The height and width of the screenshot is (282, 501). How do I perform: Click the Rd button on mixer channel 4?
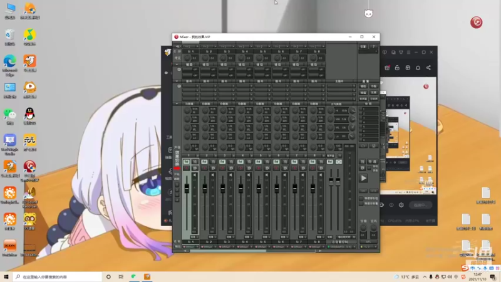pos(240,162)
